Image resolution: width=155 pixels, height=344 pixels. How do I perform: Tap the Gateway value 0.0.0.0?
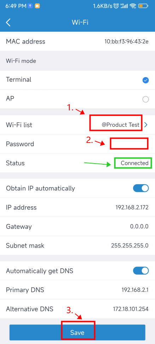[x=139, y=227]
